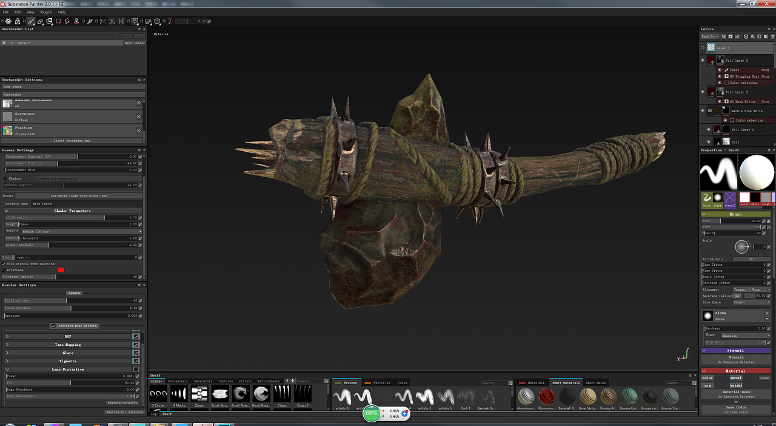Screen dimensions: 776x426
Task: Toggle MG Dripping Rust effect visibility
Action: tap(719, 76)
